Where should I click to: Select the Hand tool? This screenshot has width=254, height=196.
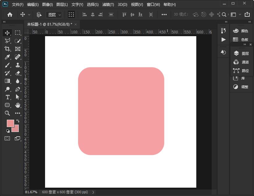pyautogui.click(x=18, y=105)
